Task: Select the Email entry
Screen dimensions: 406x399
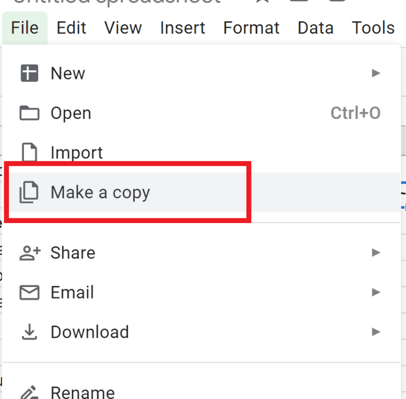Action: click(201, 292)
